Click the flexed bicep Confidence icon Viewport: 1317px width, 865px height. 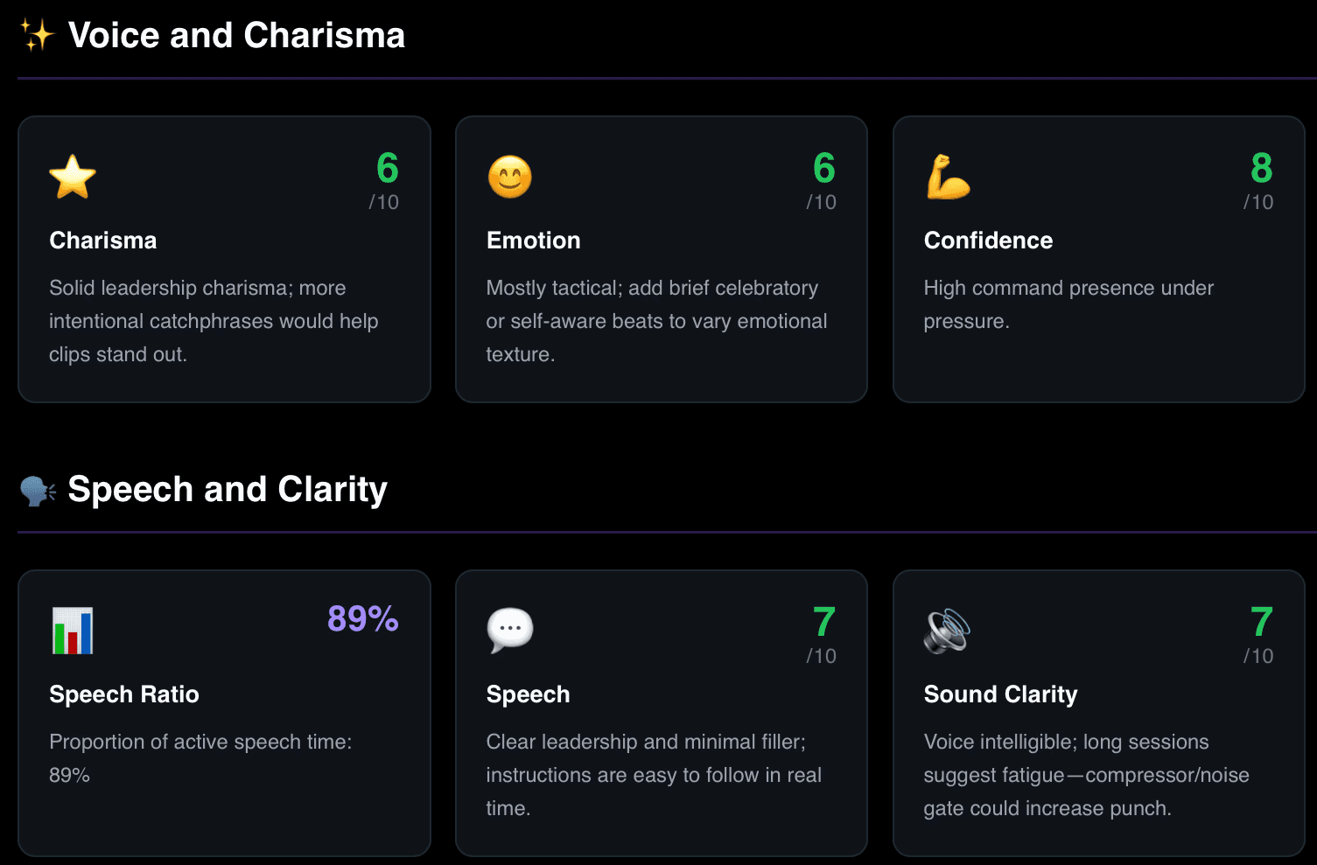[x=948, y=177]
